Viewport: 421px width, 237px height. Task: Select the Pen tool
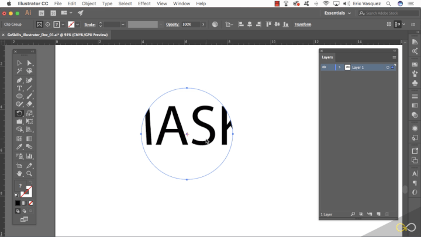pyautogui.click(x=19, y=79)
